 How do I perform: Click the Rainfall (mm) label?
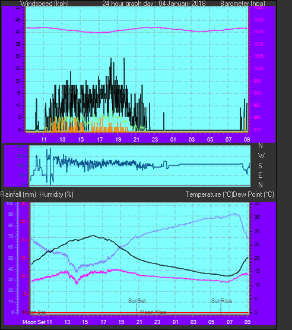18,194
